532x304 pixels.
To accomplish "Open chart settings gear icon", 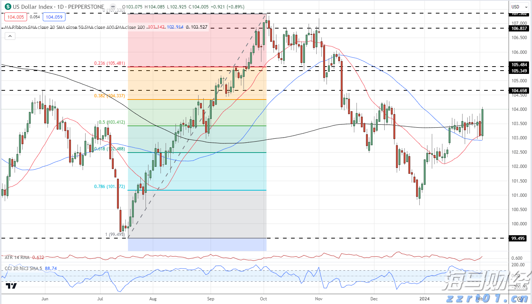I will 520,300.
